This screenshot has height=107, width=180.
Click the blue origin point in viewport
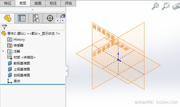click(x=118, y=60)
